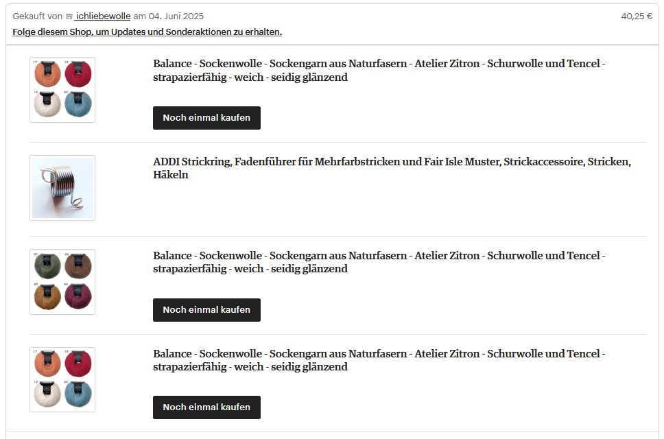Buy again the yarn with green-brown thumbnail
The width and height of the screenshot is (664, 439).
click(206, 309)
